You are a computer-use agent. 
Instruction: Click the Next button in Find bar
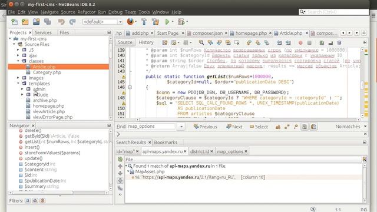(234, 127)
